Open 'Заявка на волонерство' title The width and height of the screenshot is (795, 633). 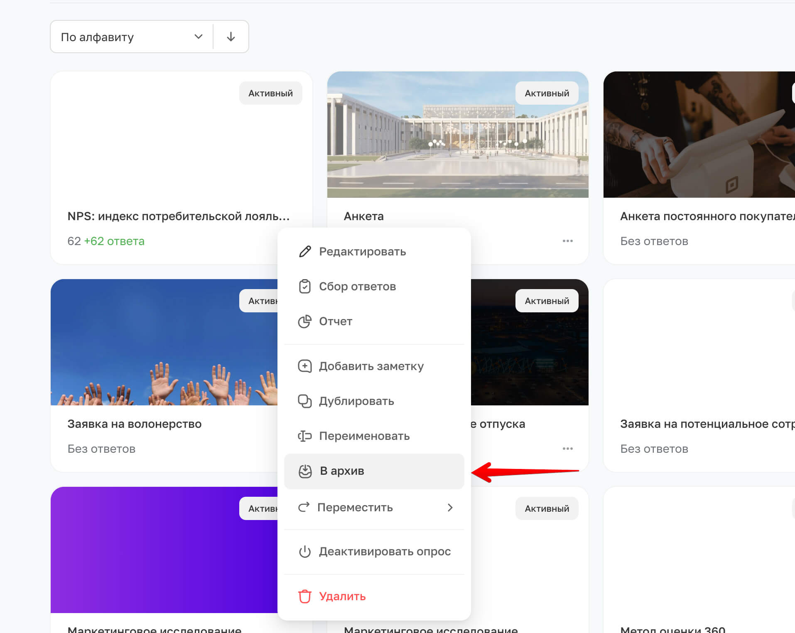coord(135,424)
